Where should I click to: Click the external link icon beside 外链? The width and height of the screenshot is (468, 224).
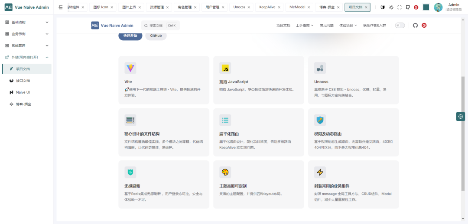coord(7,57)
